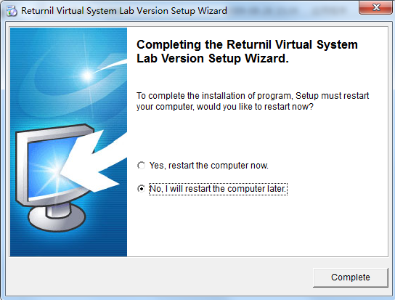Image resolution: width=395 pixels, height=300 pixels.
Task: Click the curved swoosh arc in the banner
Action: [x=111, y=64]
